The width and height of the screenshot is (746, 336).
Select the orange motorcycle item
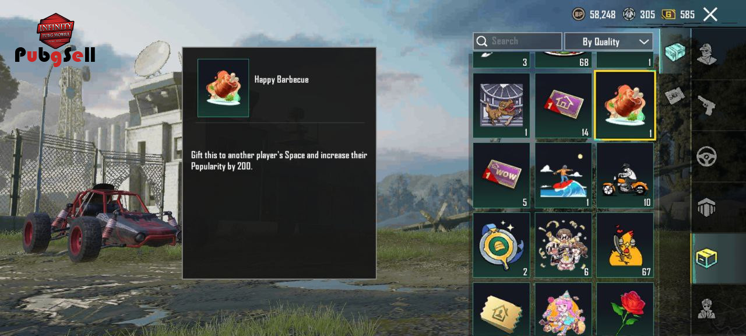tap(625, 176)
